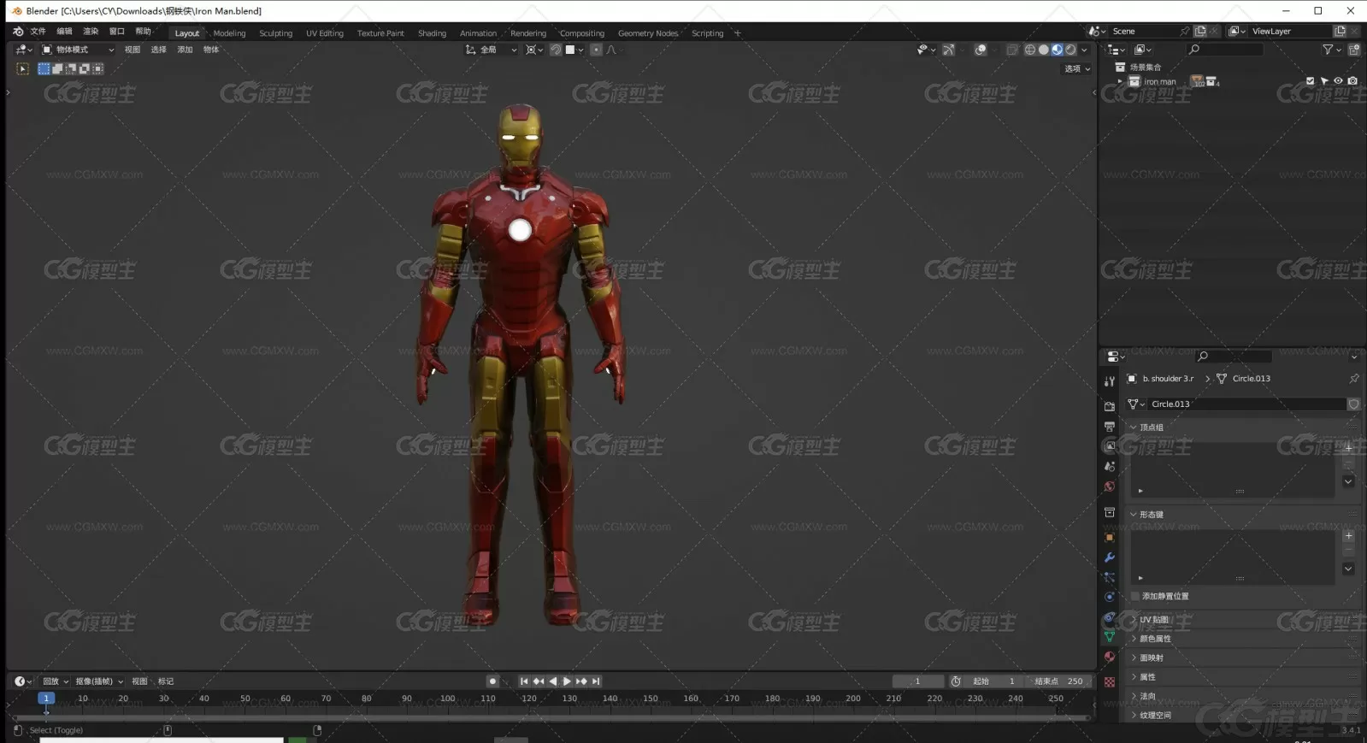
Task: Click the timeline horizontal scrollbar
Action: point(551,717)
